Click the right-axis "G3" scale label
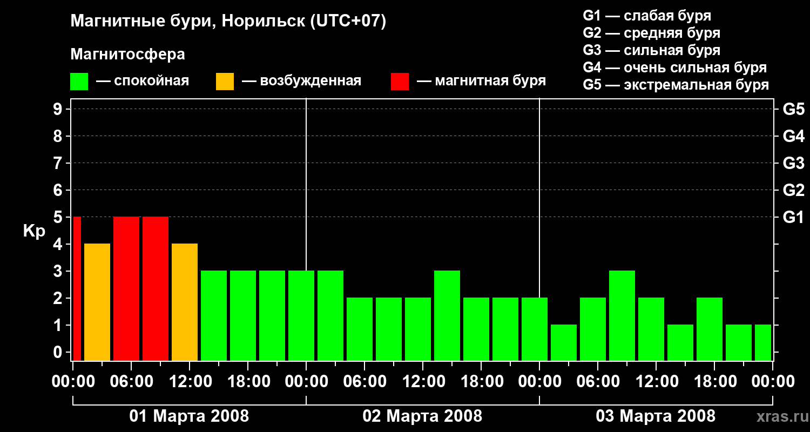 tap(793, 164)
